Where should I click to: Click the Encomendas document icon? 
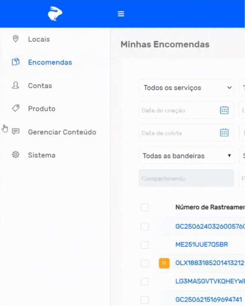[15, 62]
